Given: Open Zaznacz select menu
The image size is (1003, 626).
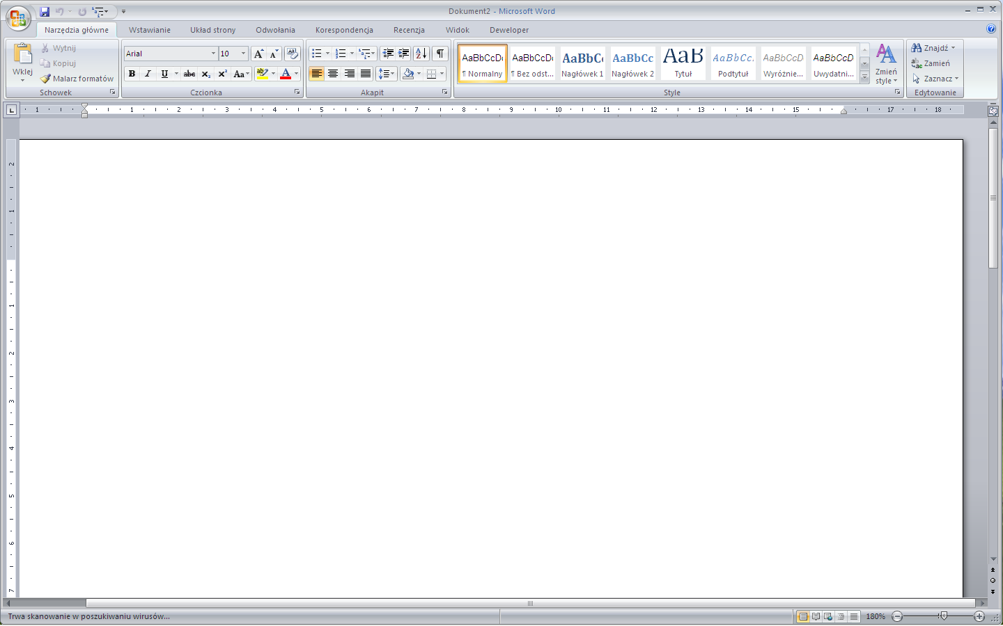Looking at the screenshot, I should (935, 79).
